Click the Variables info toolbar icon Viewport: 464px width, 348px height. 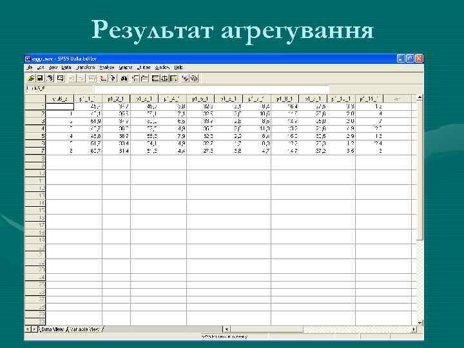click(x=113, y=79)
